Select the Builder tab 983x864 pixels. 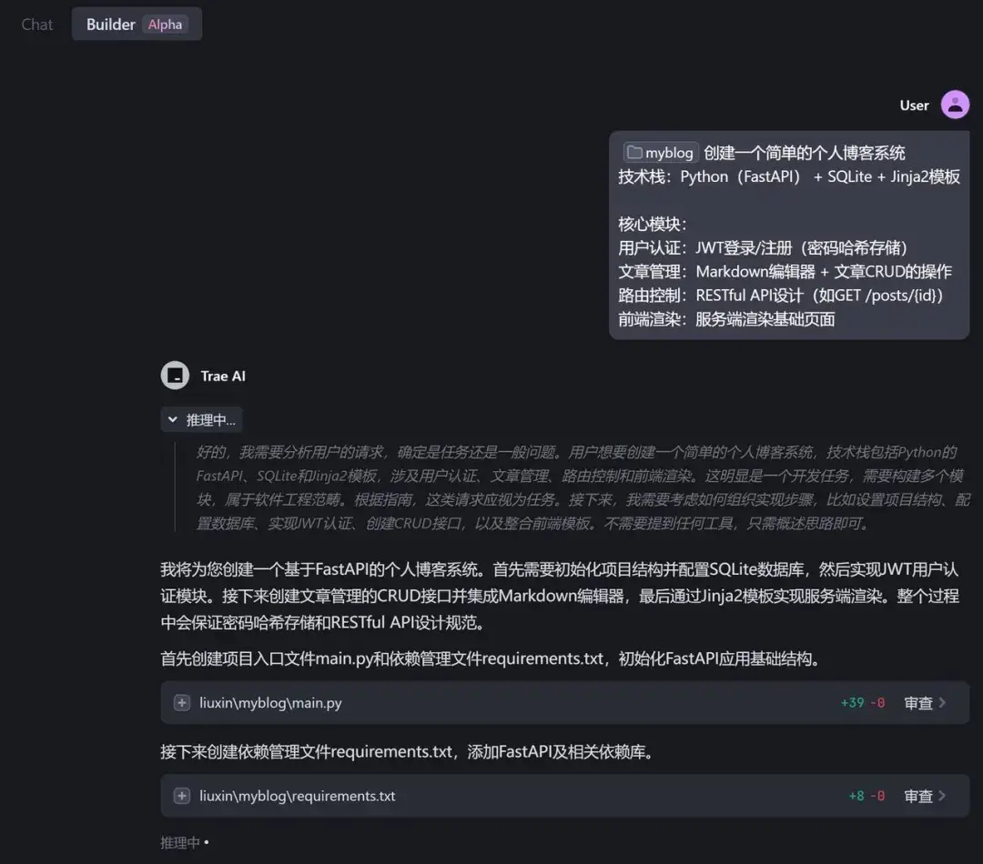pyautogui.click(x=110, y=25)
